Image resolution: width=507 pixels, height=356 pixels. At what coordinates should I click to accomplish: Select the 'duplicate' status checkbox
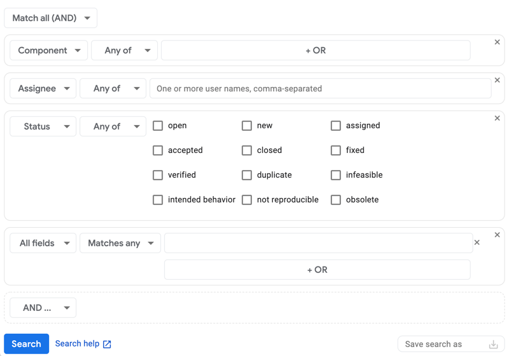click(247, 175)
